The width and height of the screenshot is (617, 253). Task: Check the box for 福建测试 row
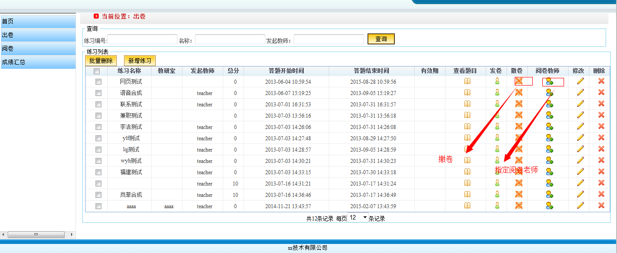tap(98, 172)
